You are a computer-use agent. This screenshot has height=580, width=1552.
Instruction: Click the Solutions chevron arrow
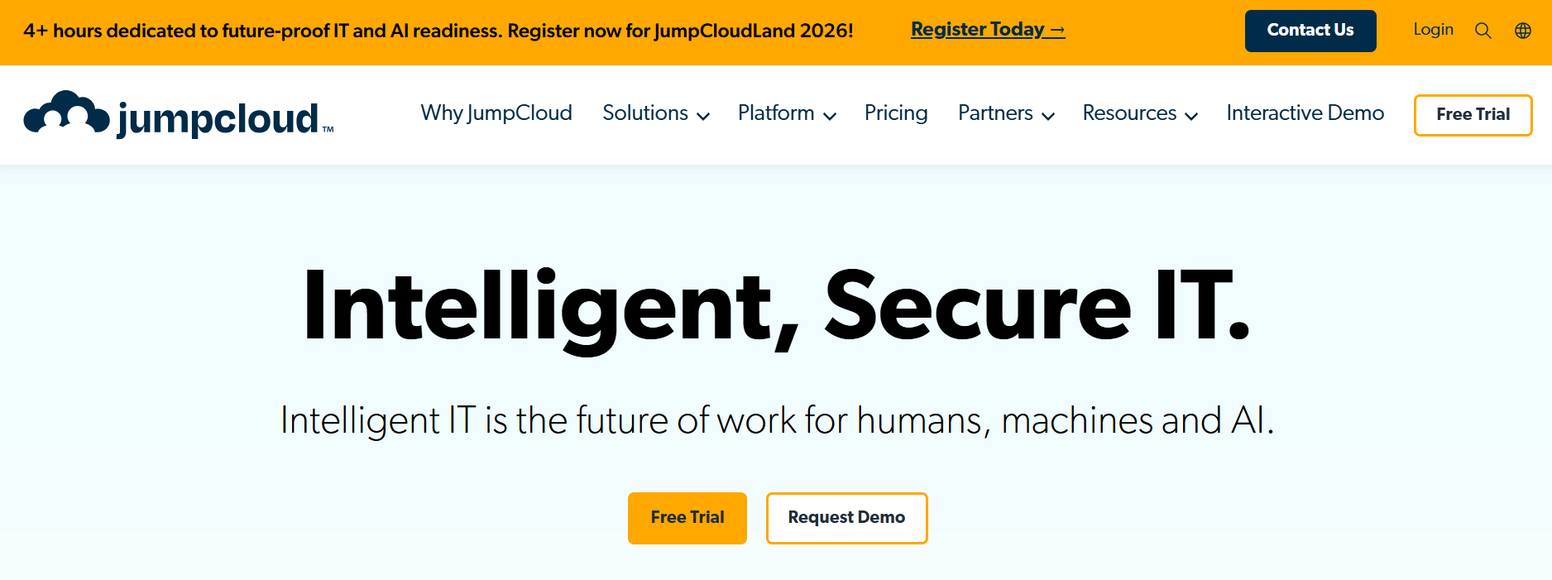[704, 116]
